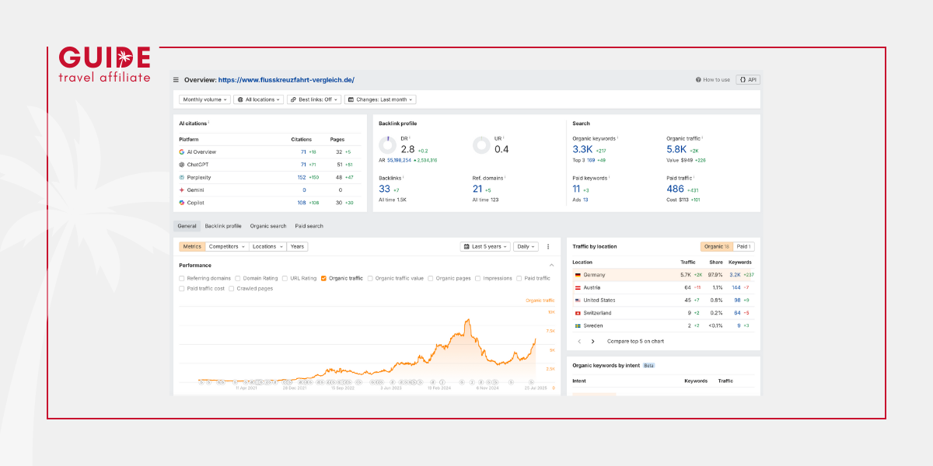This screenshot has height=466, width=933.
Task: Open the flusskreuzfahrt-vergleich.de URL link
Action: (286, 80)
